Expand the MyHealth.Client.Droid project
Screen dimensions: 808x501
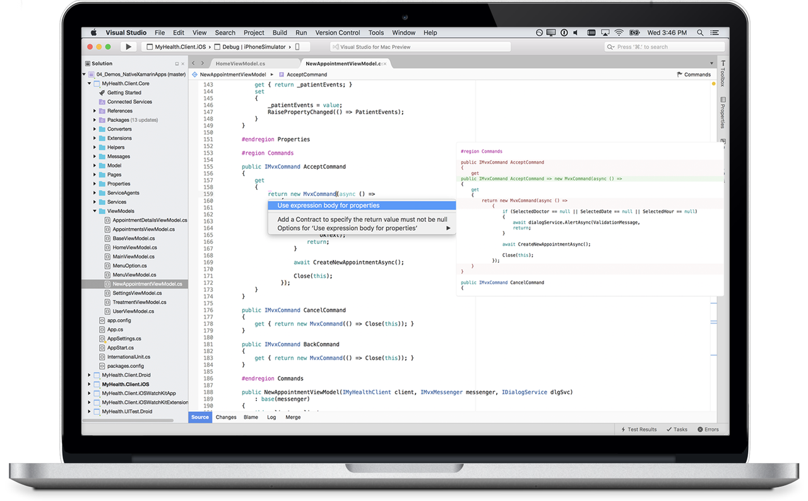(90, 375)
